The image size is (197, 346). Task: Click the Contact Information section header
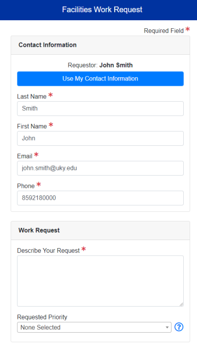(x=100, y=45)
